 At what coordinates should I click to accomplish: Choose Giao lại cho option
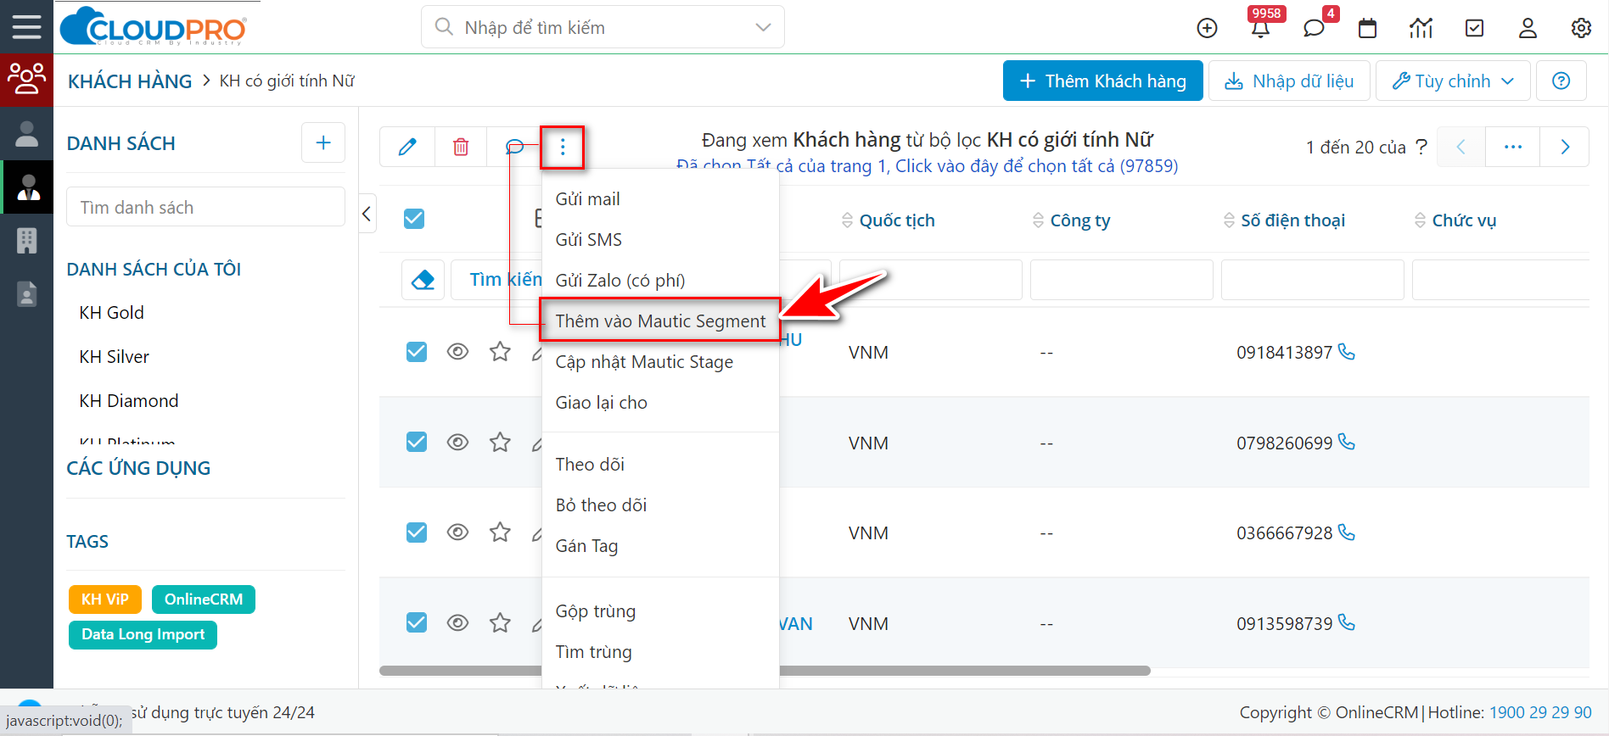[660, 402]
